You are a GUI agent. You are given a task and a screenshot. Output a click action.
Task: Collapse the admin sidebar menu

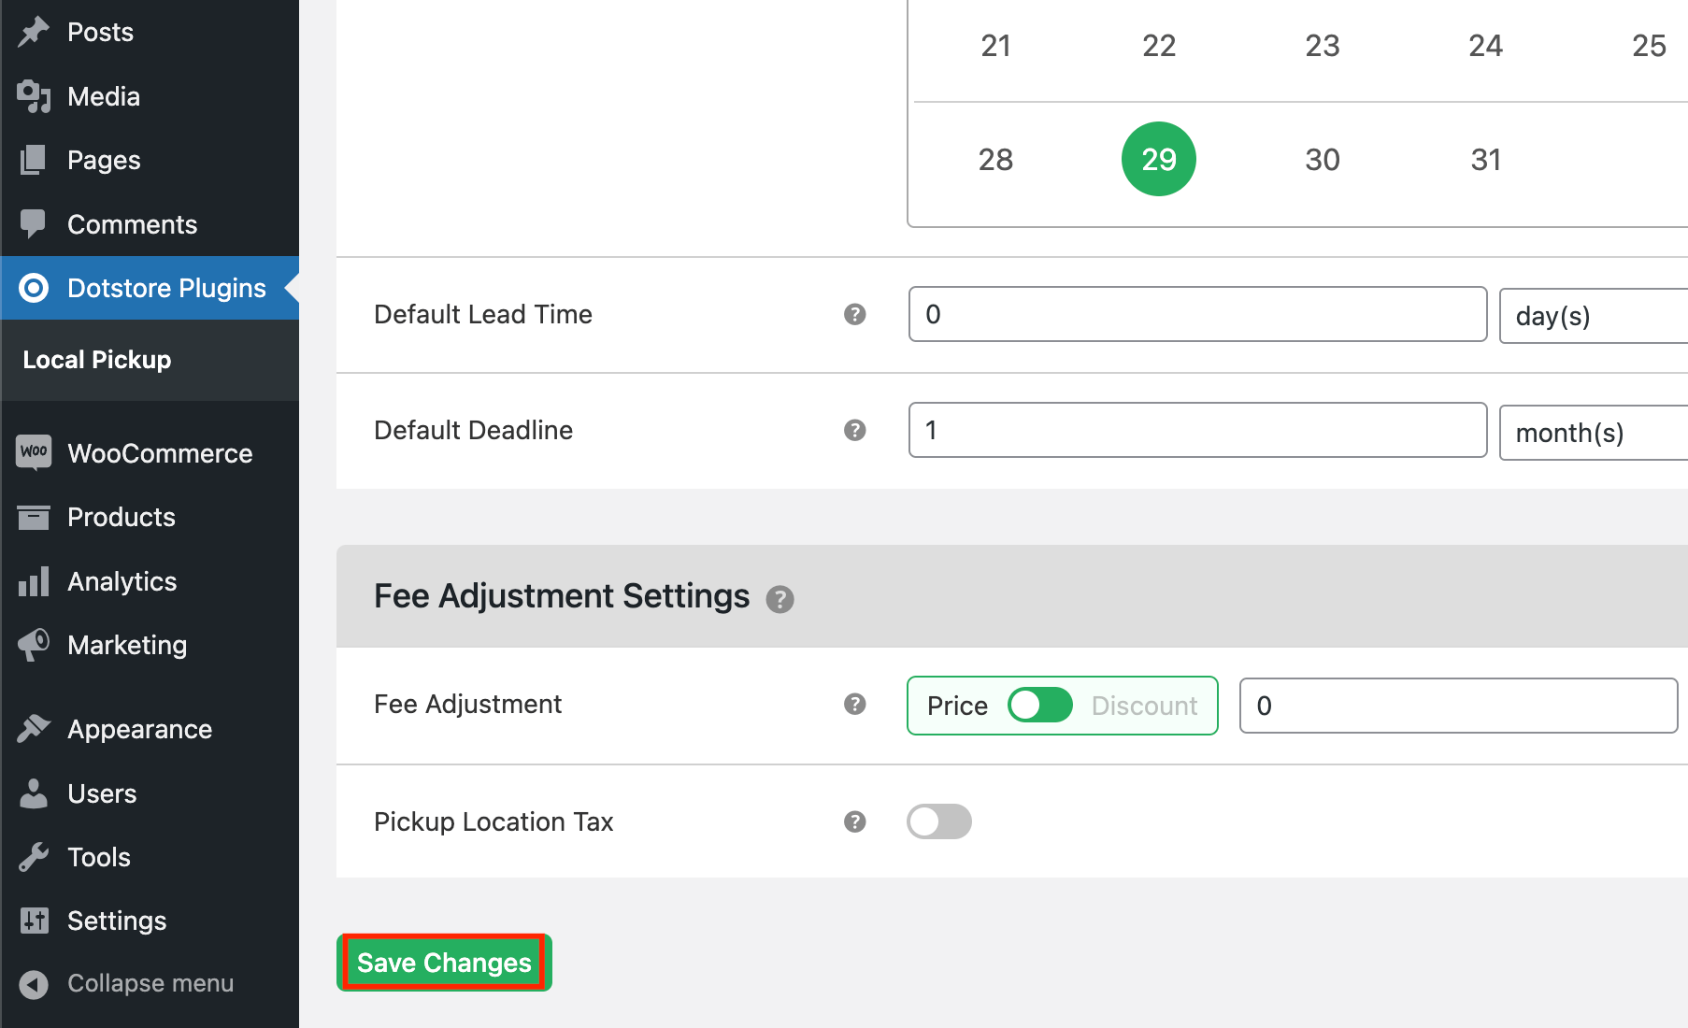coord(127,982)
